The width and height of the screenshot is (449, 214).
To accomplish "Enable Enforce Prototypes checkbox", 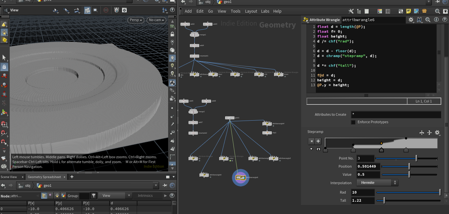I will pos(353,122).
